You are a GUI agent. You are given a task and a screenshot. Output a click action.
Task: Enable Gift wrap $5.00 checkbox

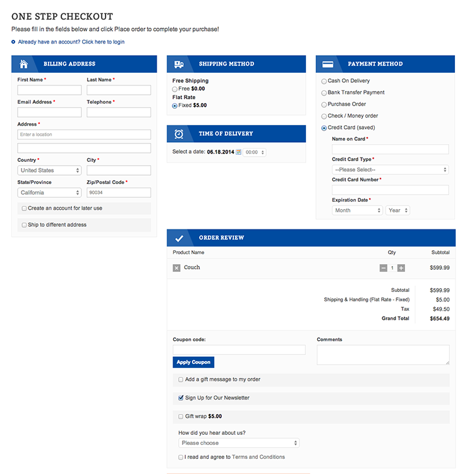pos(181,417)
